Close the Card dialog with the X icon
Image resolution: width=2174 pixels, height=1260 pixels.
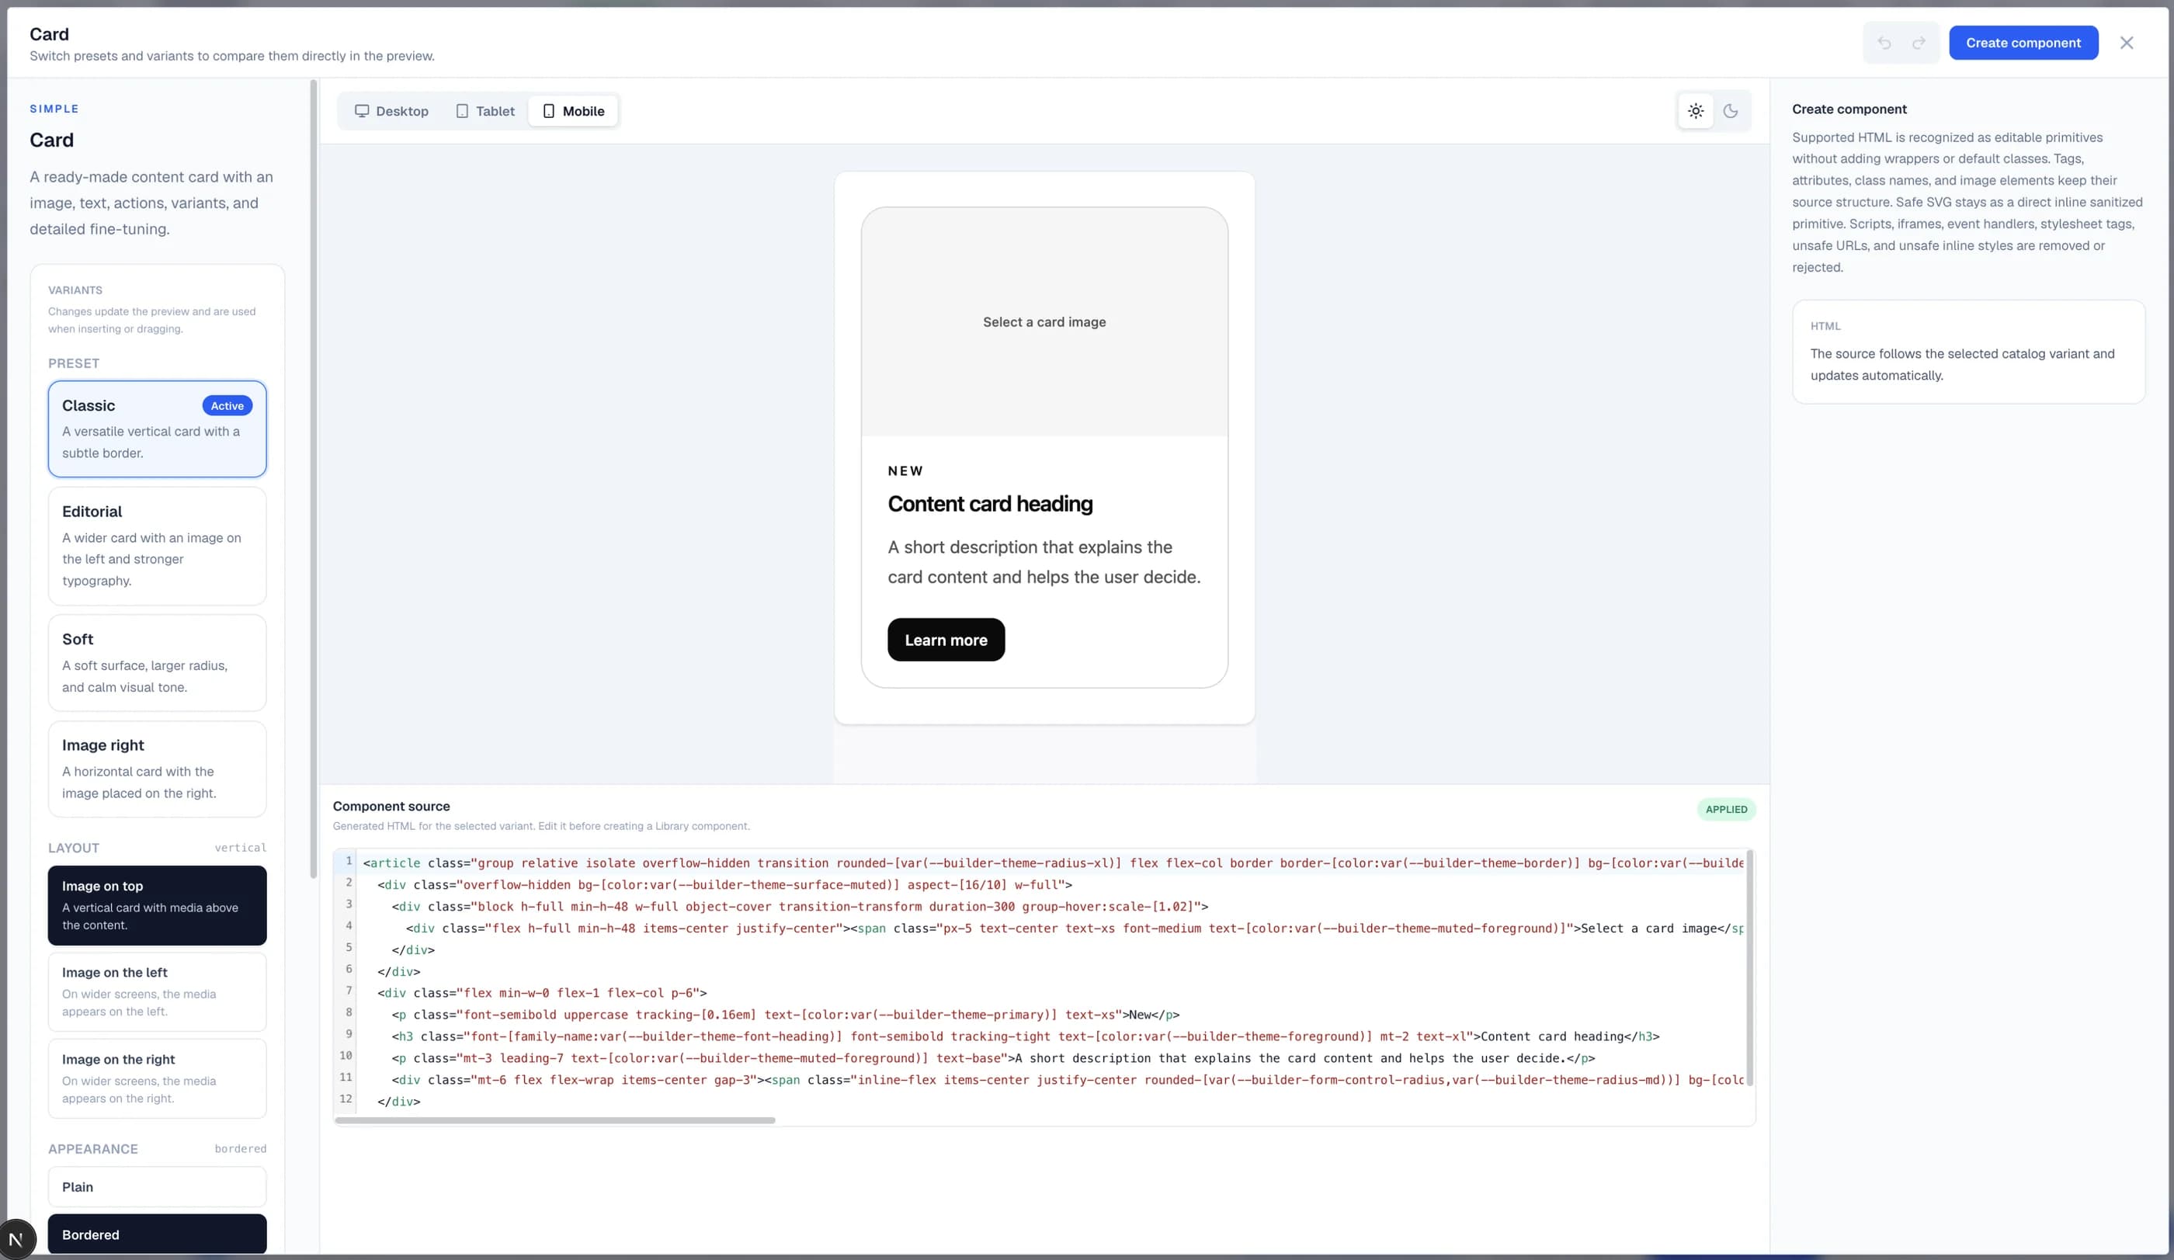point(2127,43)
